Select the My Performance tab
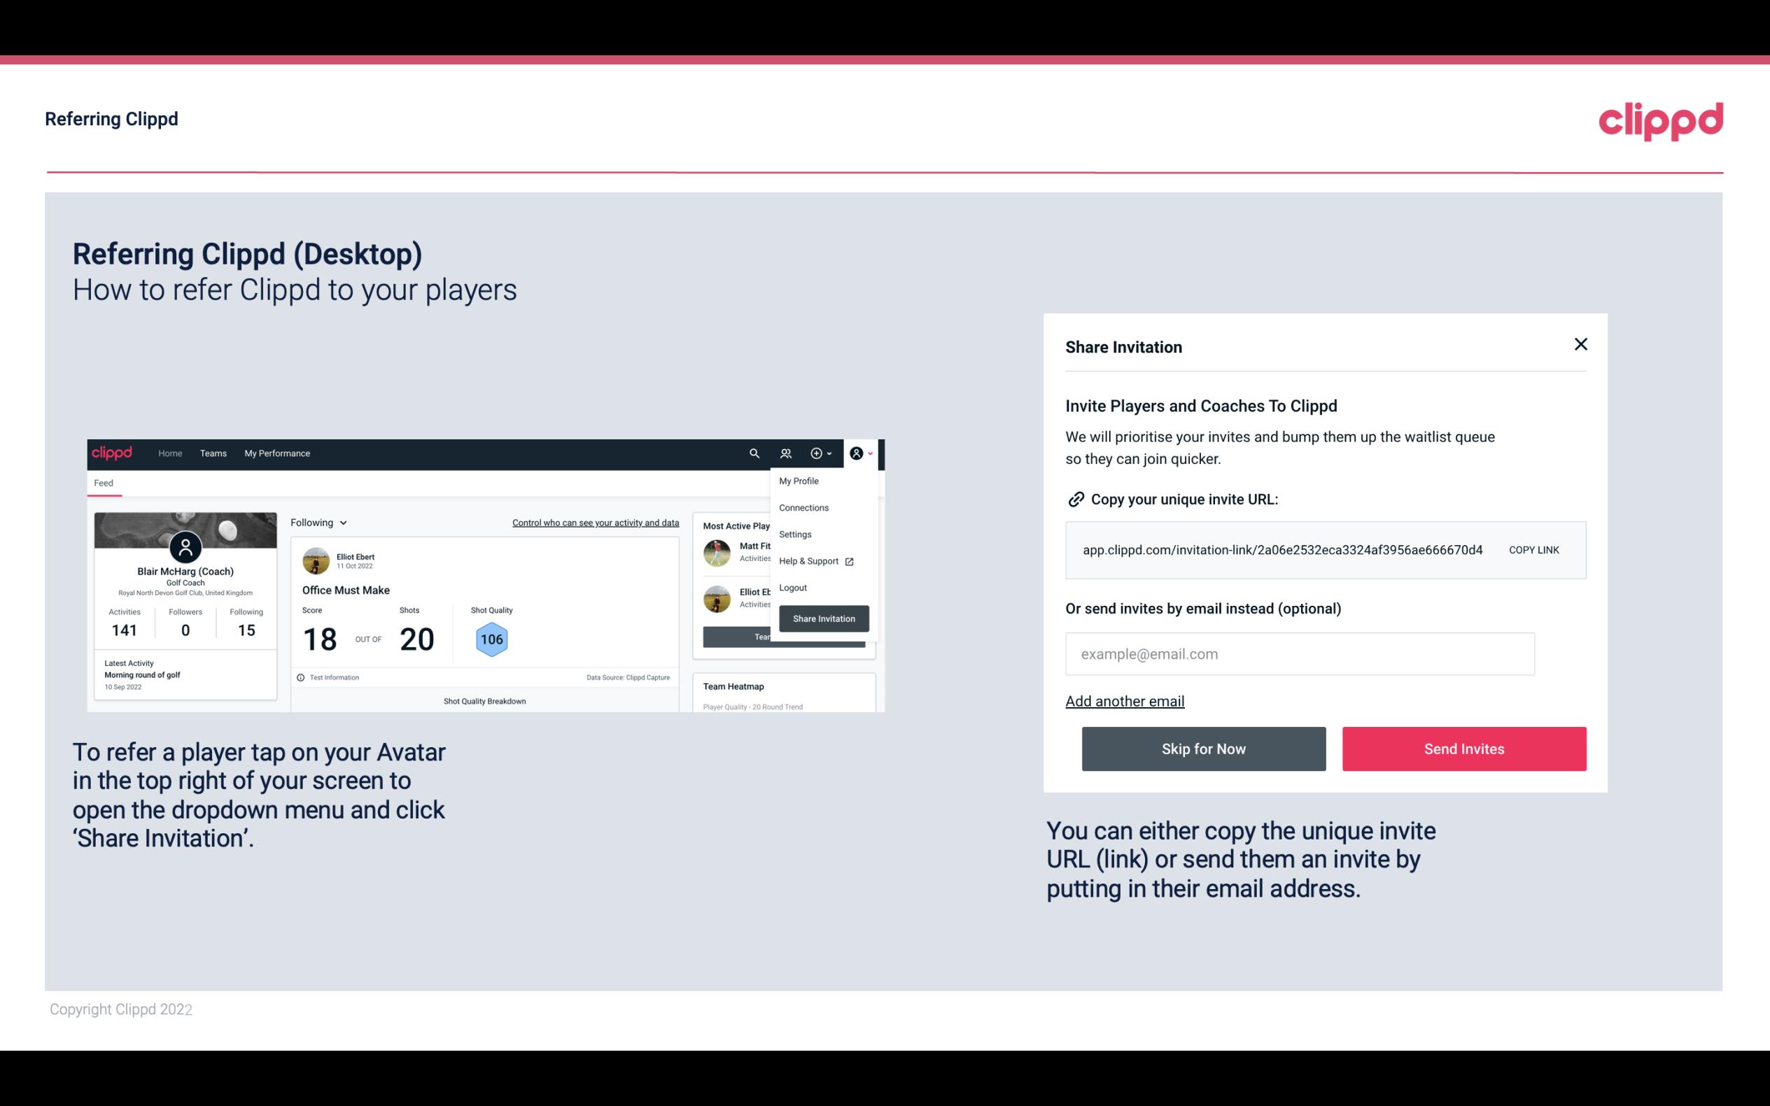The width and height of the screenshot is (1770, 1106). (x=276, y=453)
